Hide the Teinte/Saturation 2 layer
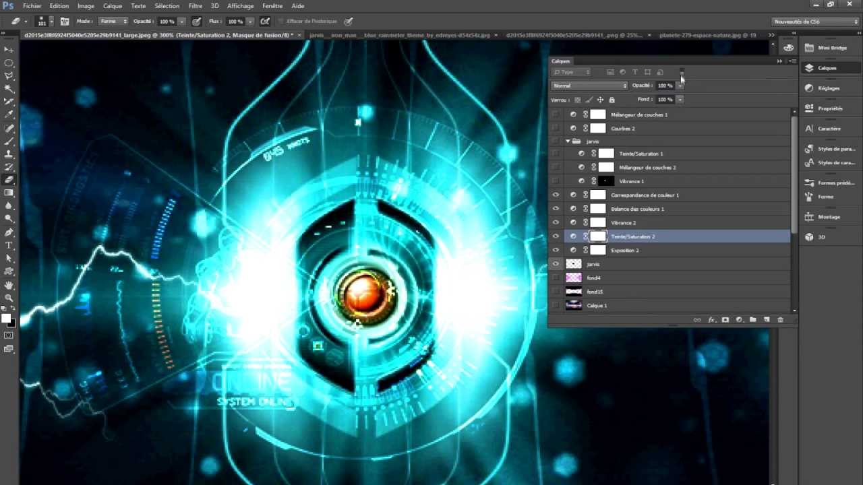 tap(556, 236)
